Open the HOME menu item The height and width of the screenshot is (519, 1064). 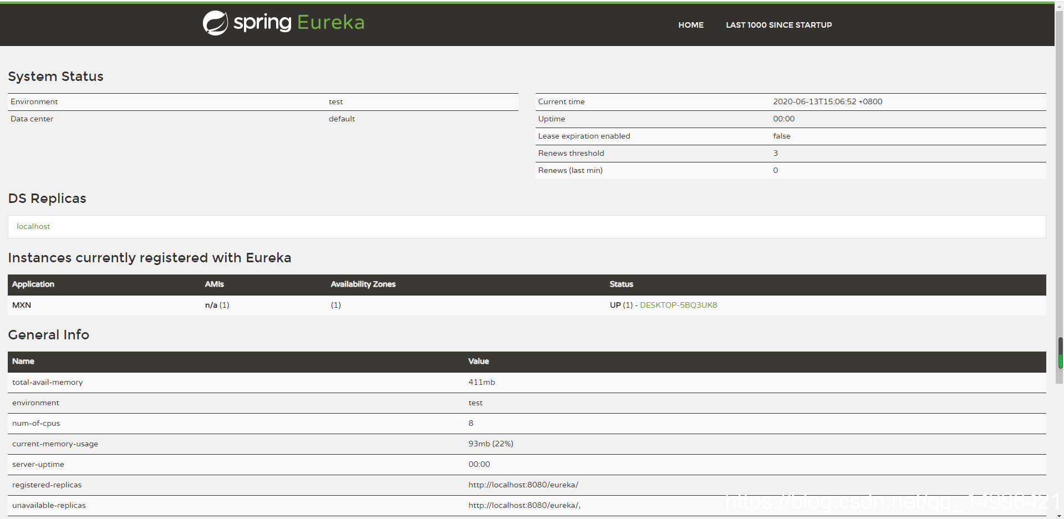click(690, 25)
